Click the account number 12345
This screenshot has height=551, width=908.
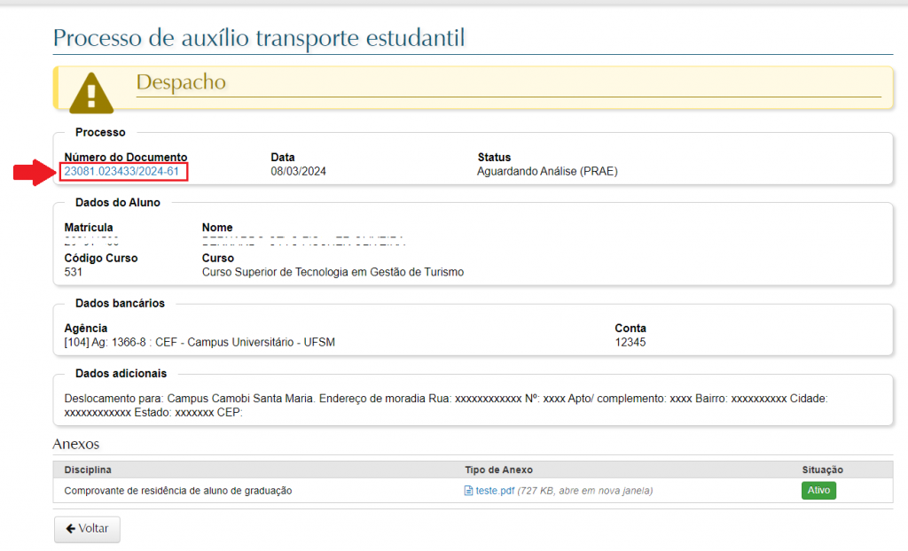tap(630, 342)
